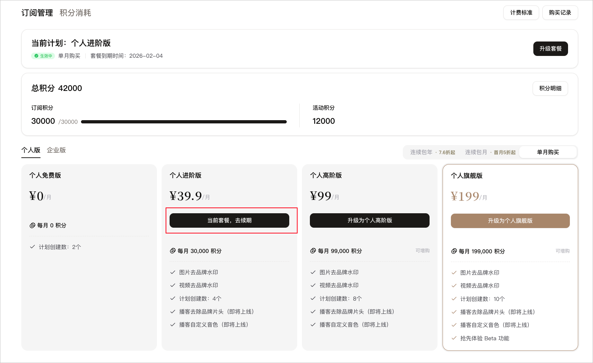Click the 首月5折起 discount label
The height and width of the screenshot is (363, 593).
click(x=505, y=153)
